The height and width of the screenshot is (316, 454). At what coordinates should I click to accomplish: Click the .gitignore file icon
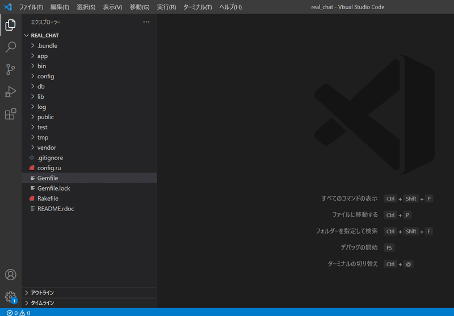coord(32,158)
